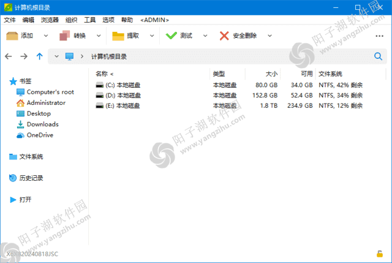Click the 80.0 GB size cell
Screen dimensions: 392x263
pyautogui.click(x=266, y=85)
